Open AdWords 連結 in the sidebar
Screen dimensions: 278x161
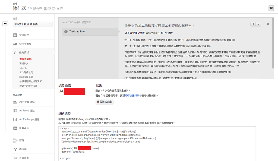coord(27,102)
